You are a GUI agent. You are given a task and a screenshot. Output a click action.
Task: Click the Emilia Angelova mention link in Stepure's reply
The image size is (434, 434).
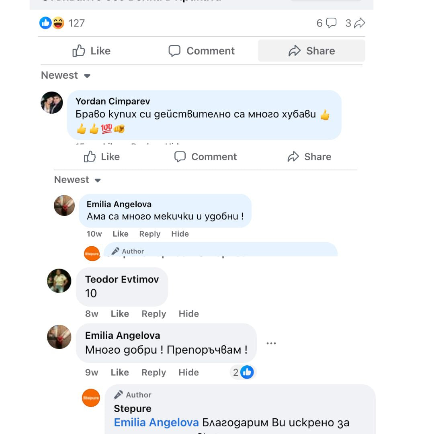click(156, 422)
